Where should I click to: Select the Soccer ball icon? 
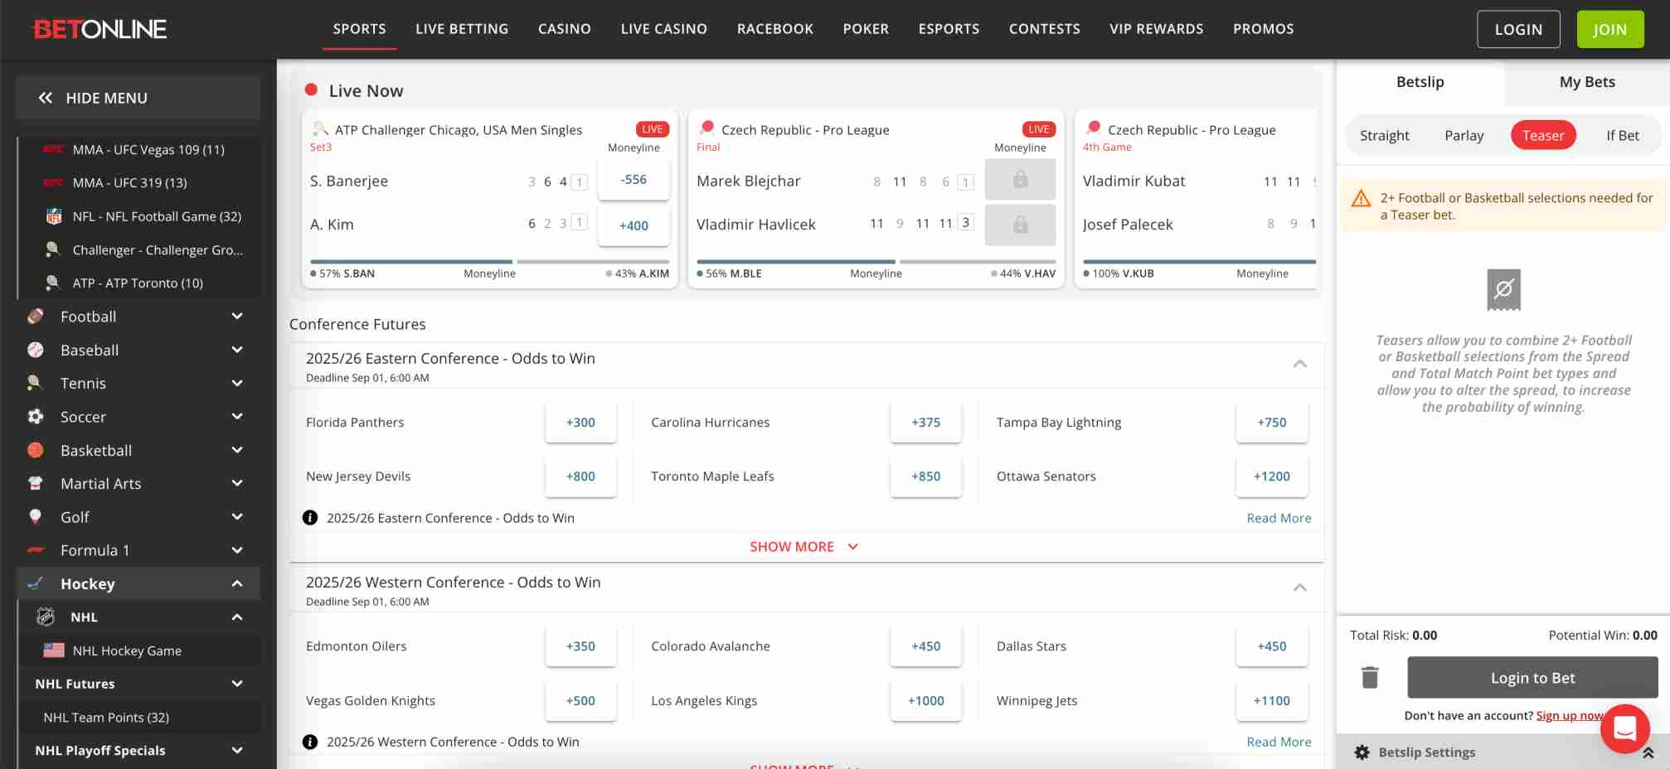coord(35,417)
